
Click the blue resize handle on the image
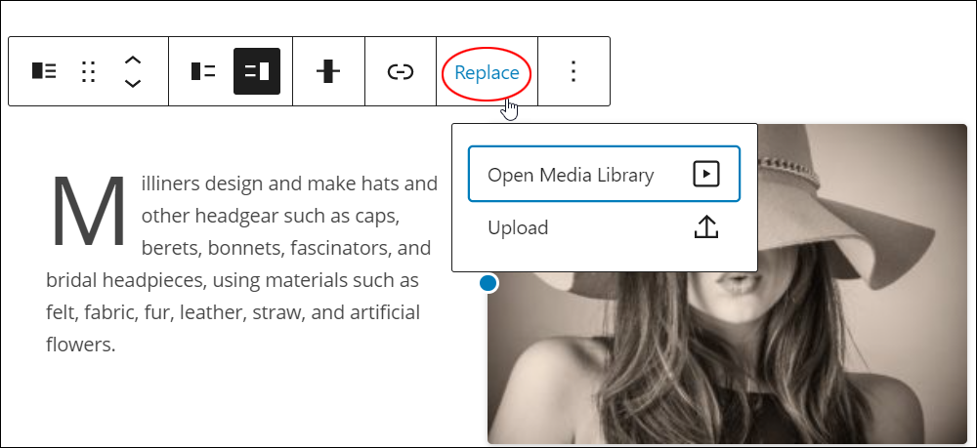488,284
